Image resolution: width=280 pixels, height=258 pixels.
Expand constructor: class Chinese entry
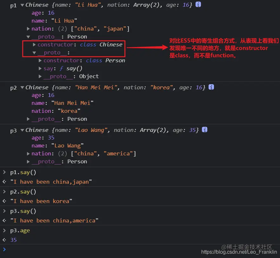[34, 44]
